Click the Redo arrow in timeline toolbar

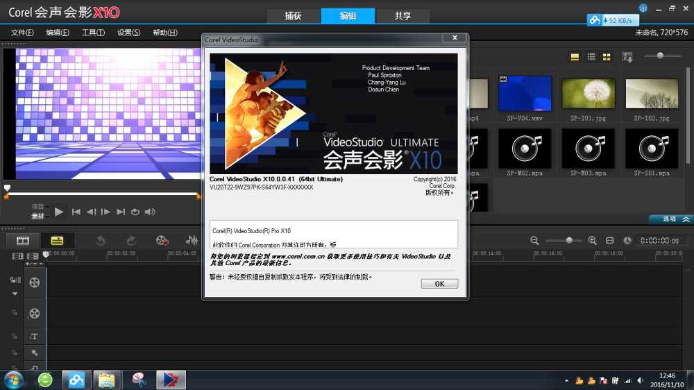pos(131,240)
